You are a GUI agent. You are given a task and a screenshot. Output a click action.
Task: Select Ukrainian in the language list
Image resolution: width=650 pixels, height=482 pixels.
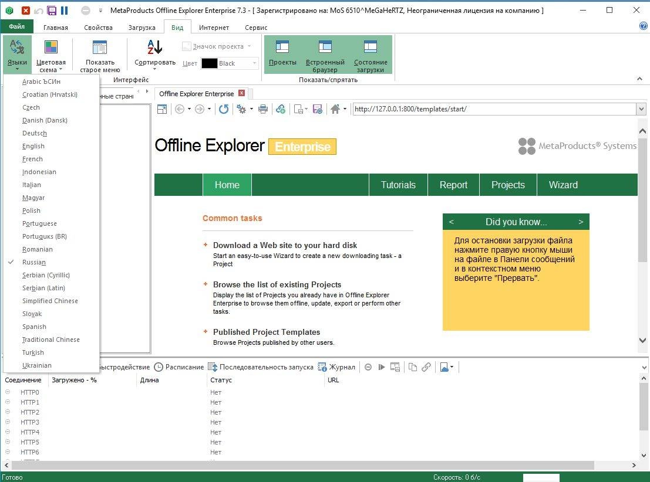tap(52, 365)
